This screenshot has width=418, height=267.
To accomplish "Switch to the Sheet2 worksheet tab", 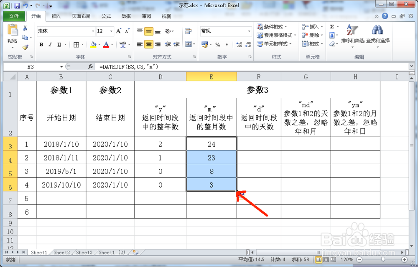I will coord(61,252).
